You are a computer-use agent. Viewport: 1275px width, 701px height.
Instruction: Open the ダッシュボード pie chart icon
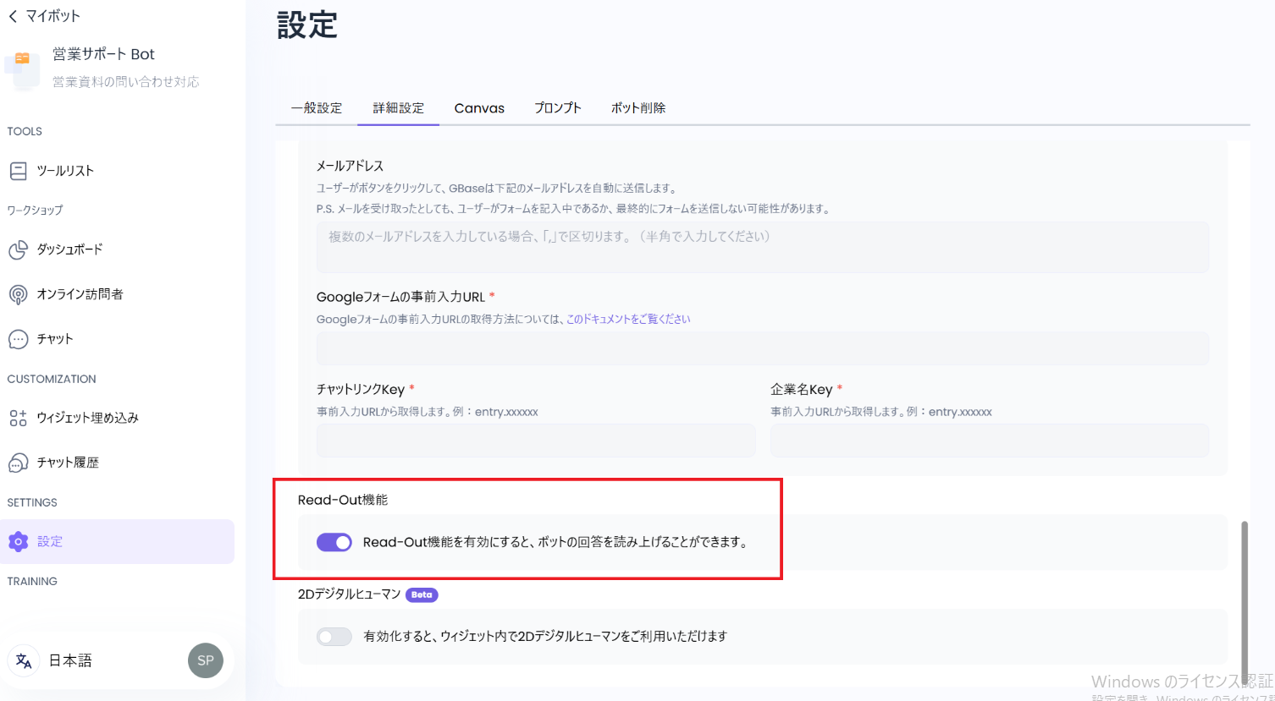tap(18, 249)
